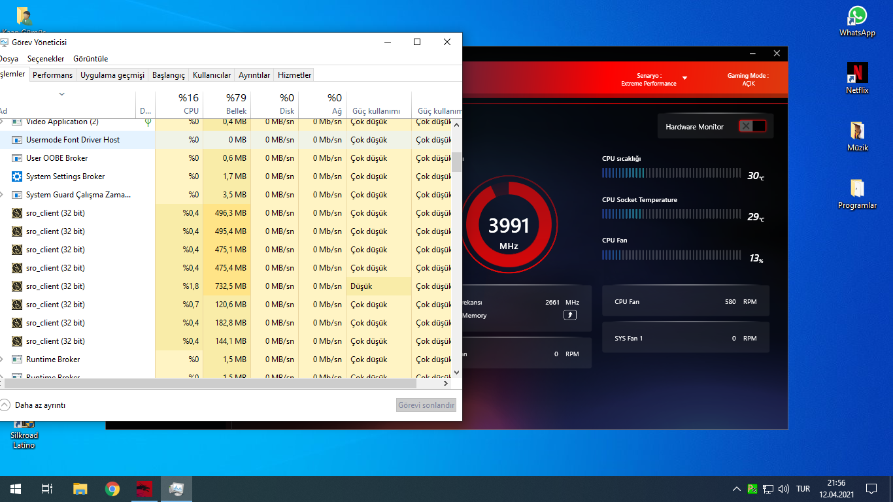Open the Task View button on the taskbar

[47, 489]
